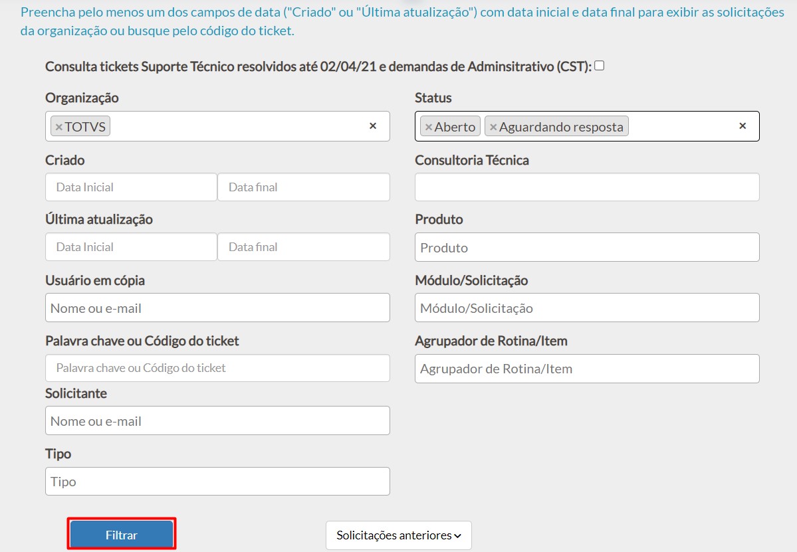The height and width of the screenshot is (552, 797).
Task: Focus the Palavra chave ou Código field
Action: (217, 368)
